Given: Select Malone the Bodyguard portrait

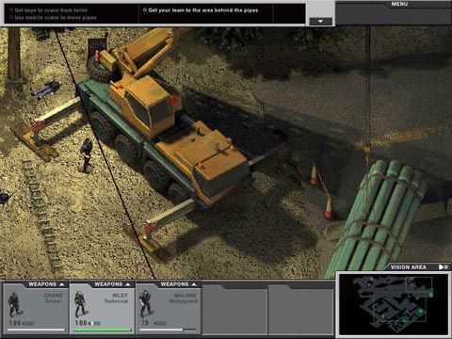Looking at the screenshot, I should click(x=146, y=303).
